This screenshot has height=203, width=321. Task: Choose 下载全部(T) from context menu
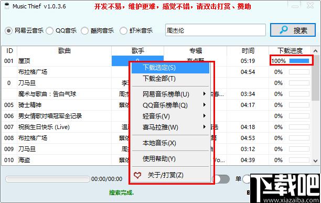pyautogui.click(x=170, y=79)
